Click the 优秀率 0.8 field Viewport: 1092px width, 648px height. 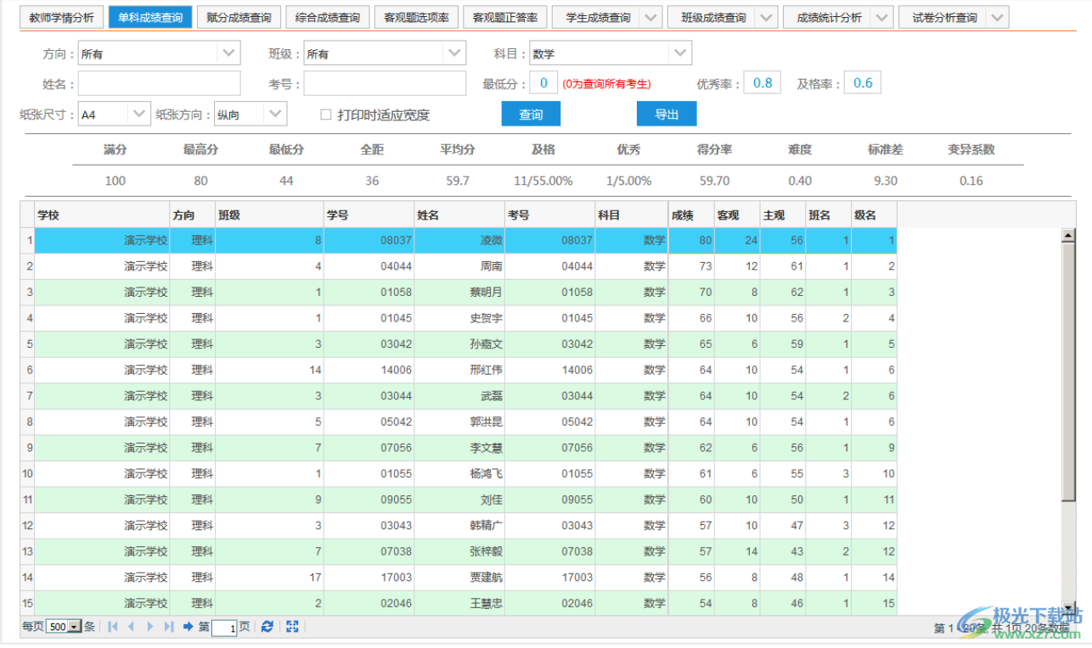[x=763, y=83]
